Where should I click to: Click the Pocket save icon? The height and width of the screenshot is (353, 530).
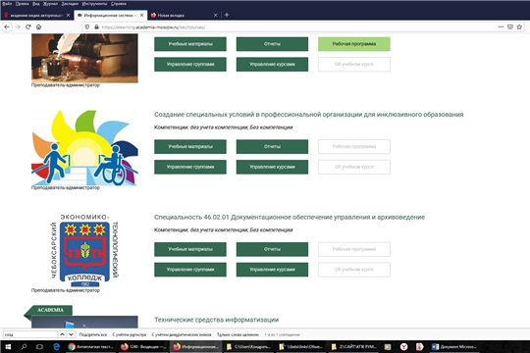(510, 27)
